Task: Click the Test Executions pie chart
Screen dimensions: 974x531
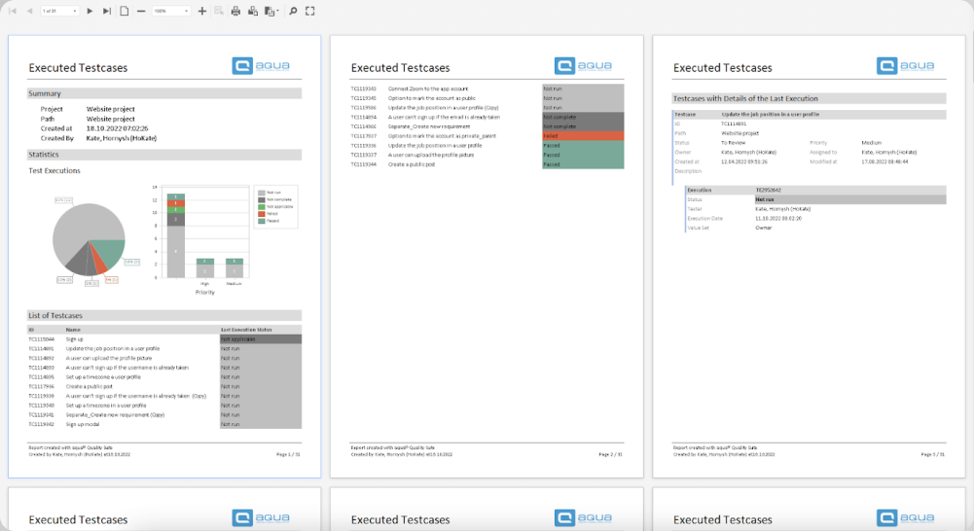Action: tap(89, 239)
